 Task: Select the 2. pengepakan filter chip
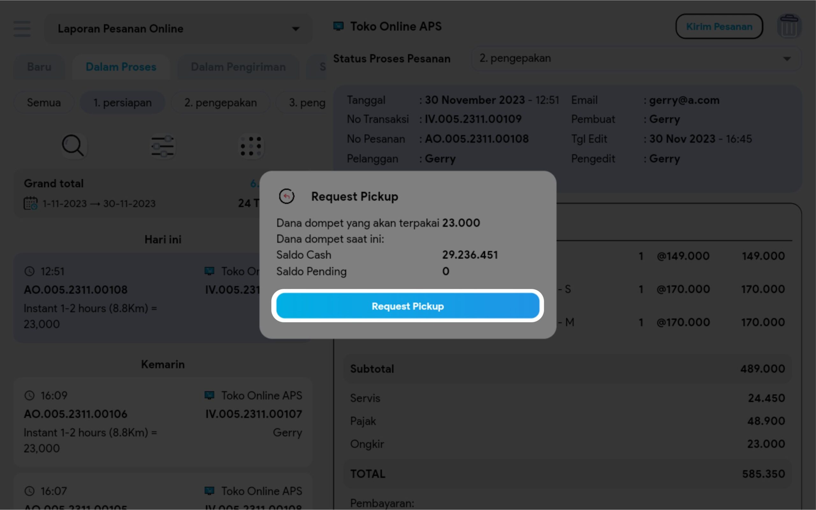point(220,103)
